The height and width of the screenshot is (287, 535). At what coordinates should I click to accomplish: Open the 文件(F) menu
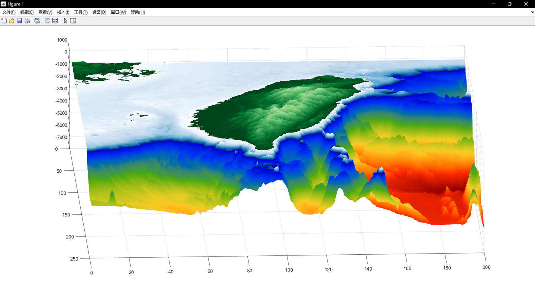(x=9, y=12)
